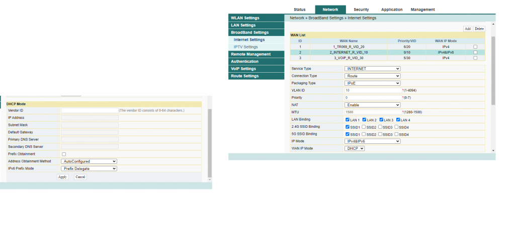
Task: Tick checkbox for 3_VOIP_R_VID_30 row
Action: [x=475, y=58]
